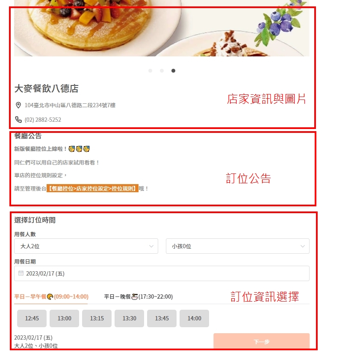Screen dimensions: 354x352
Task: Click the 下一步 next step button
Action: pyautogui.click(x=261, y=342)
